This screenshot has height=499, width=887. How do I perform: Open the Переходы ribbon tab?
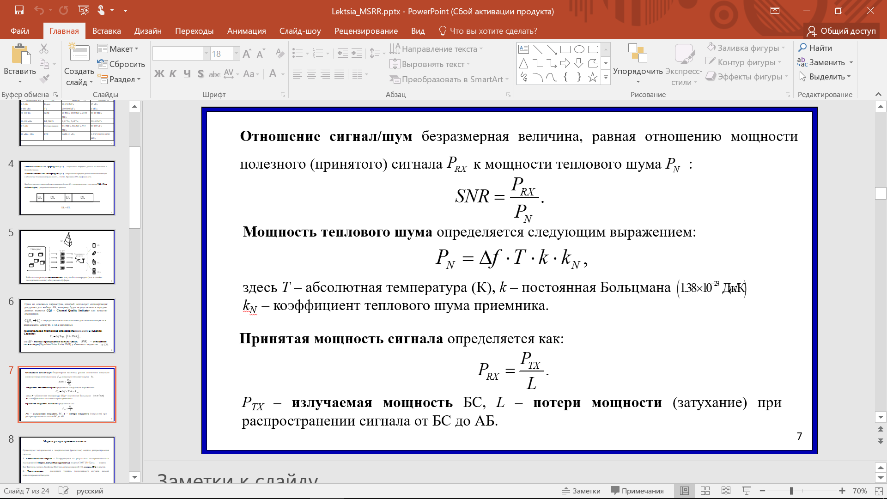coord(194,30)
